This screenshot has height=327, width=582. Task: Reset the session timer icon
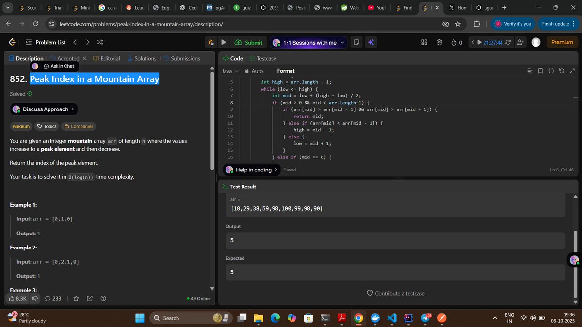click(508, 43)
